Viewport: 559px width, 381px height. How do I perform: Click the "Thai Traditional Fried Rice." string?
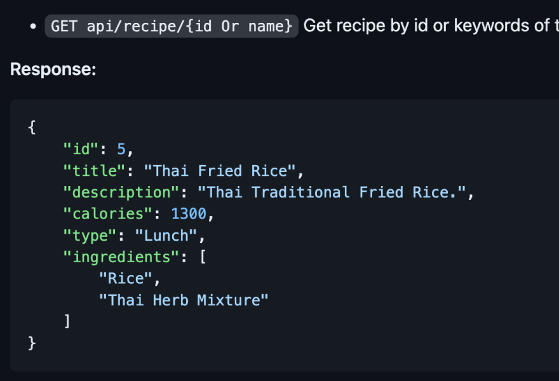pyautogui.click(x=332, y=192)
